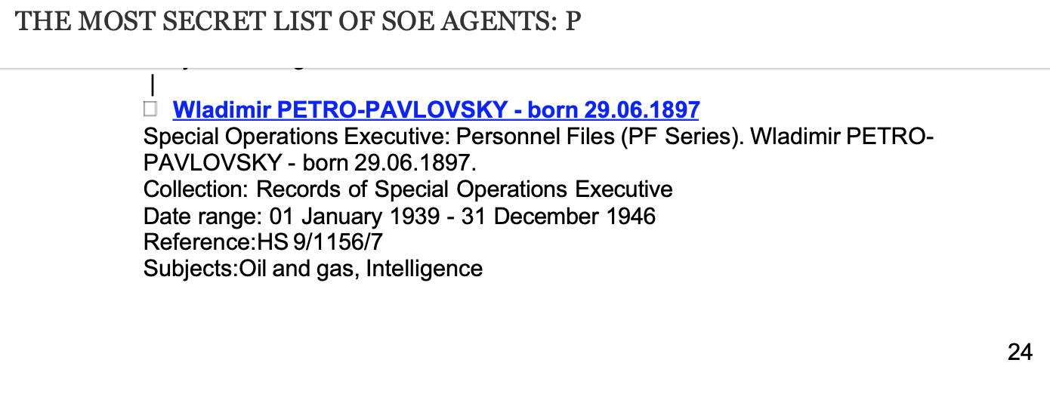
Task: Click the "Collection:" label
Action: 196,189
